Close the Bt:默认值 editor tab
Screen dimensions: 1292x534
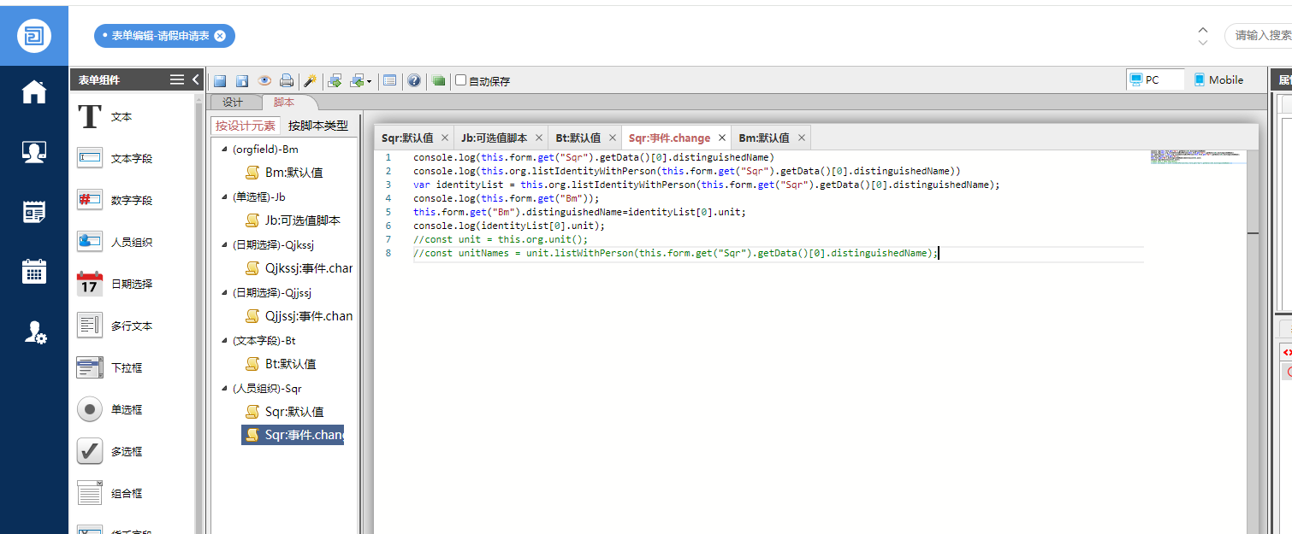tap(611, 138)
